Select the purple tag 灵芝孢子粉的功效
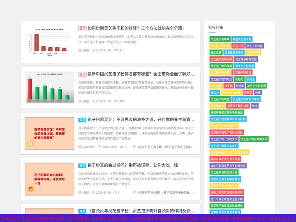 246,59
